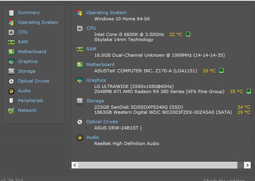Open RAM details from the sidebar

pos(23,42)
